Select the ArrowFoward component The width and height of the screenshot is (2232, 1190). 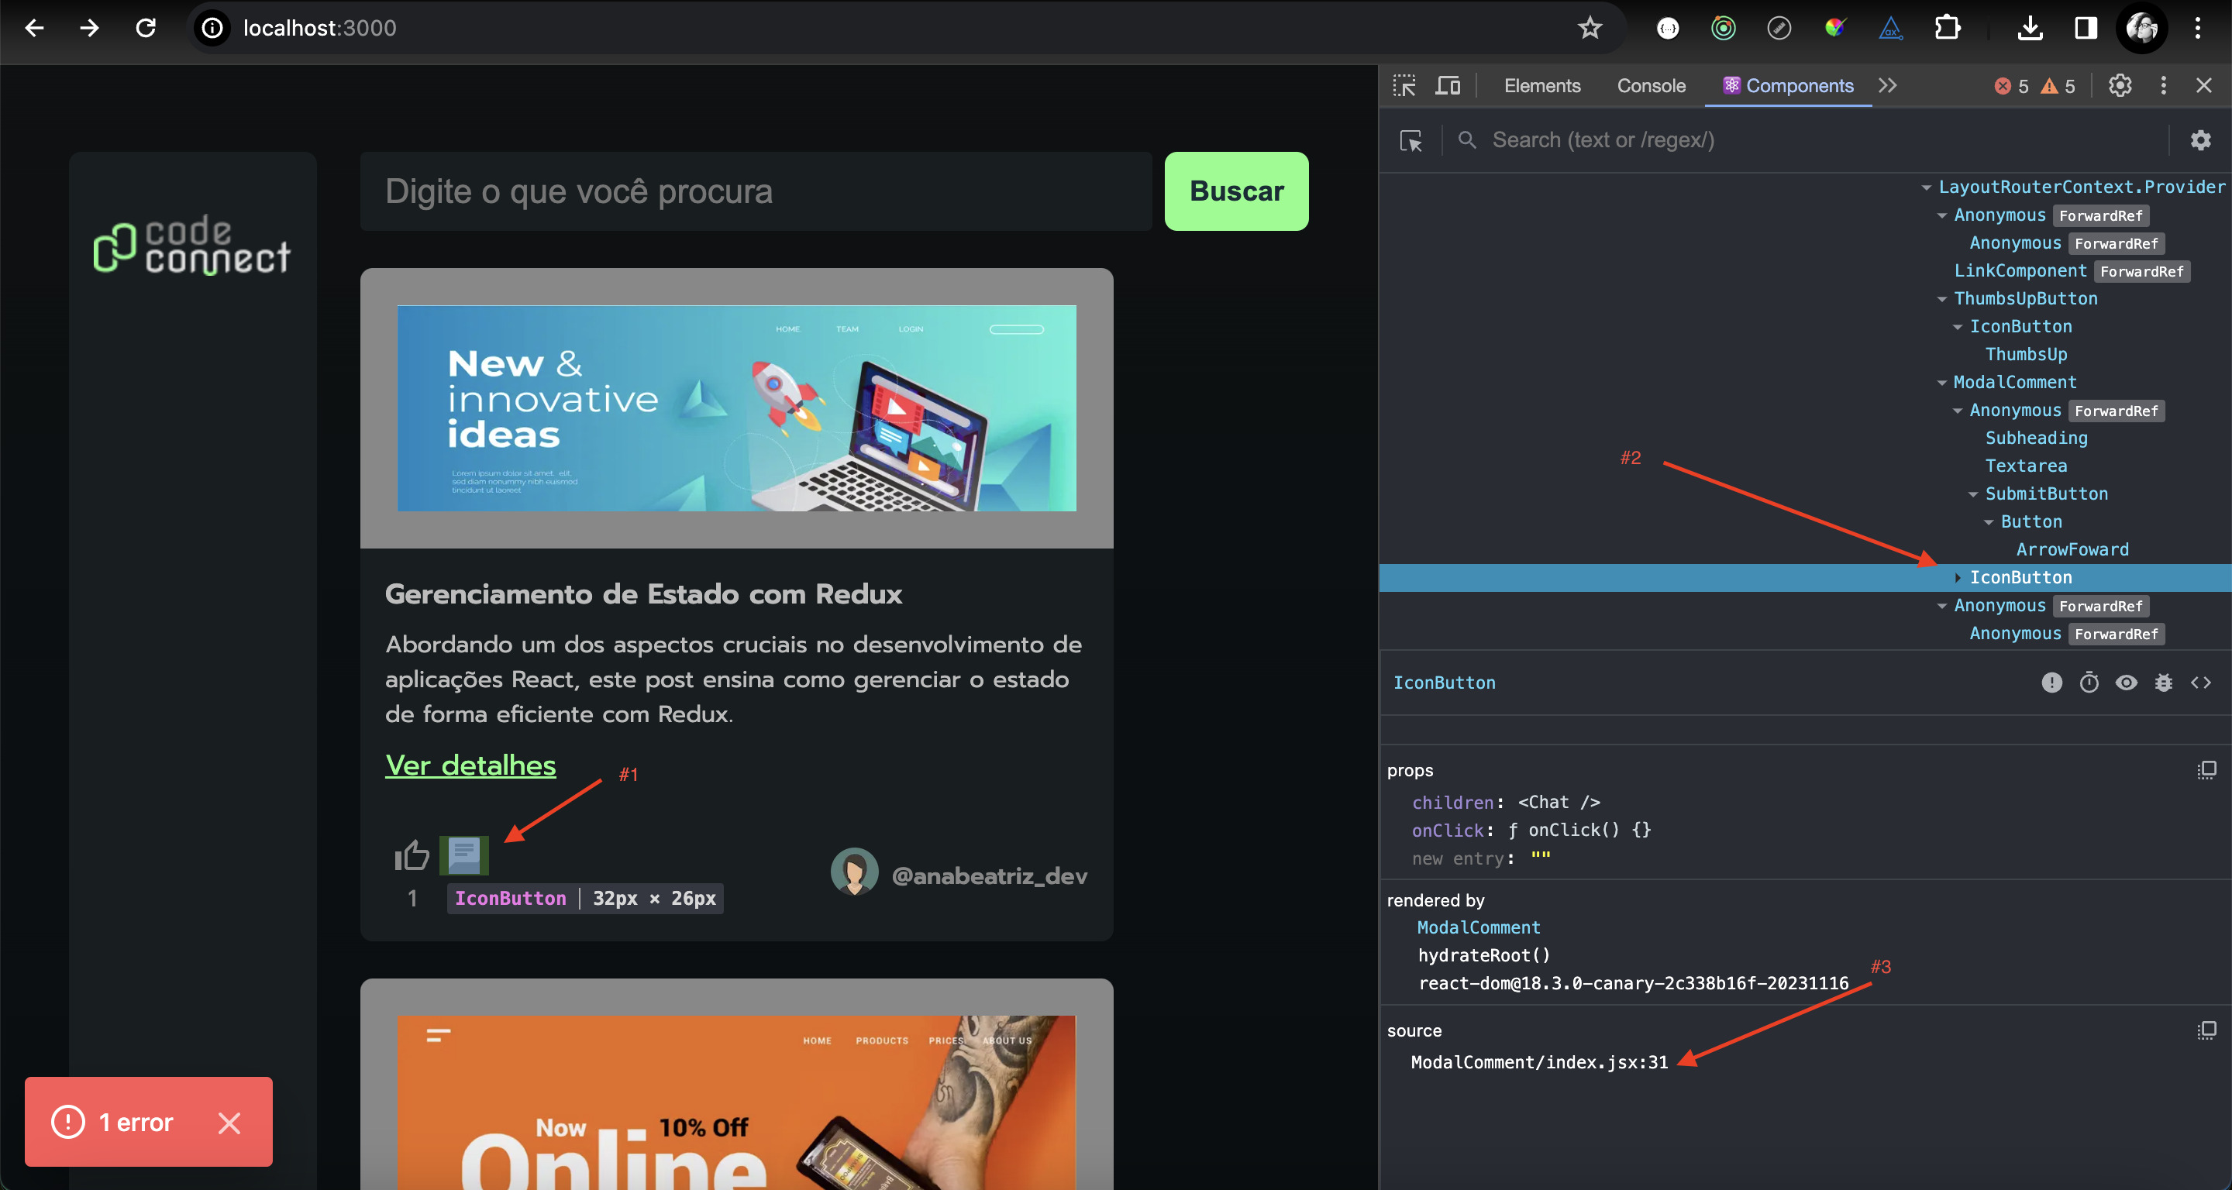[x=2072, y=550]
